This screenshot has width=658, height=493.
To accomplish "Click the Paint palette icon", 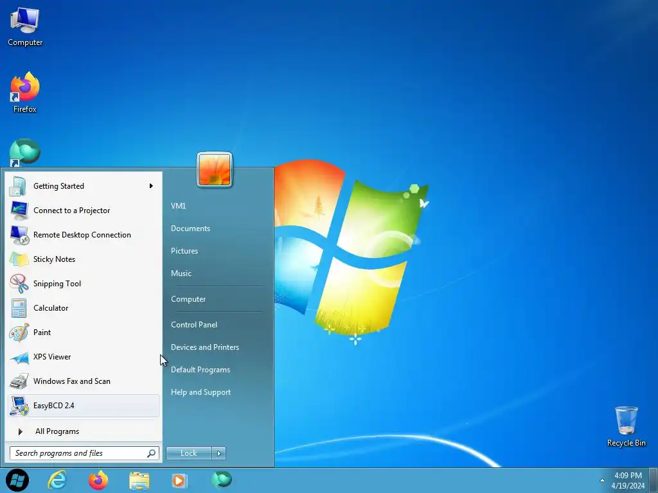I will [19, 332].
